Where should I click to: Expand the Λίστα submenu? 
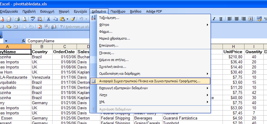(208, 95)
